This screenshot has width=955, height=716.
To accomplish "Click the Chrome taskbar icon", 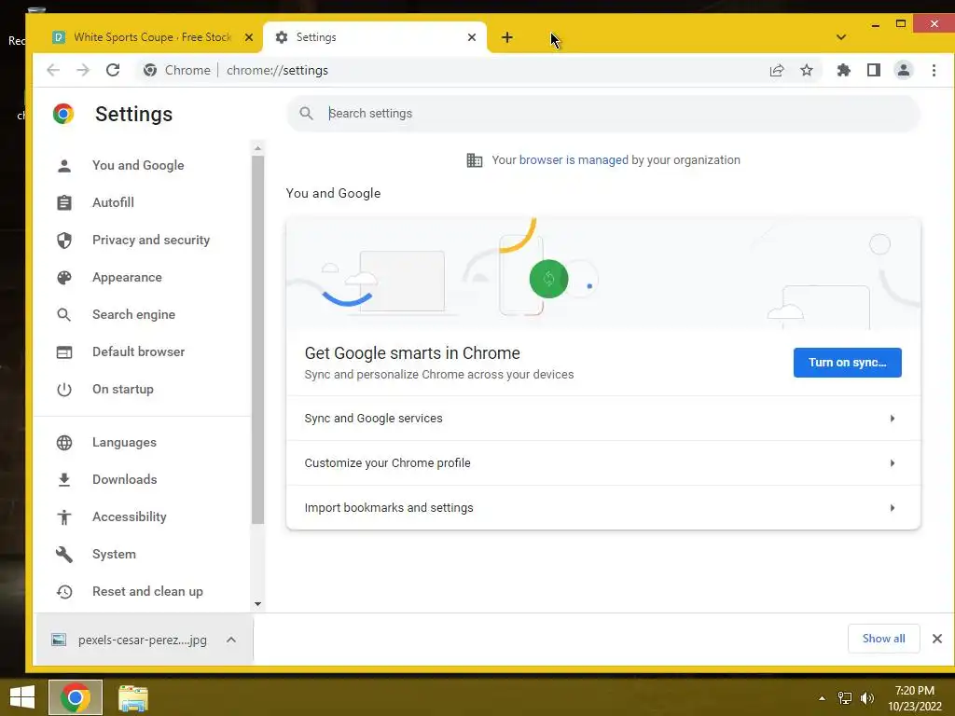I will tap(76, 697).
